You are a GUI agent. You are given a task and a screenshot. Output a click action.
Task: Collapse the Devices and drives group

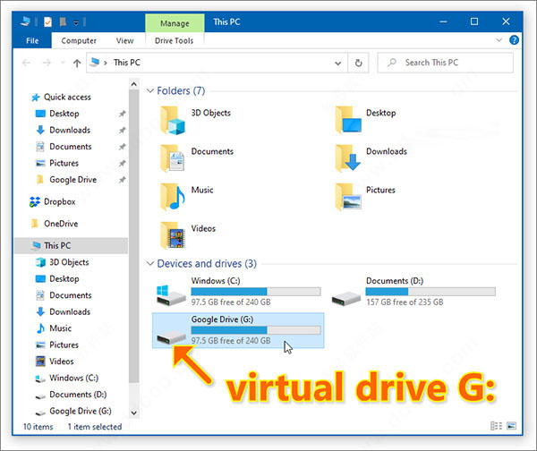149,264
